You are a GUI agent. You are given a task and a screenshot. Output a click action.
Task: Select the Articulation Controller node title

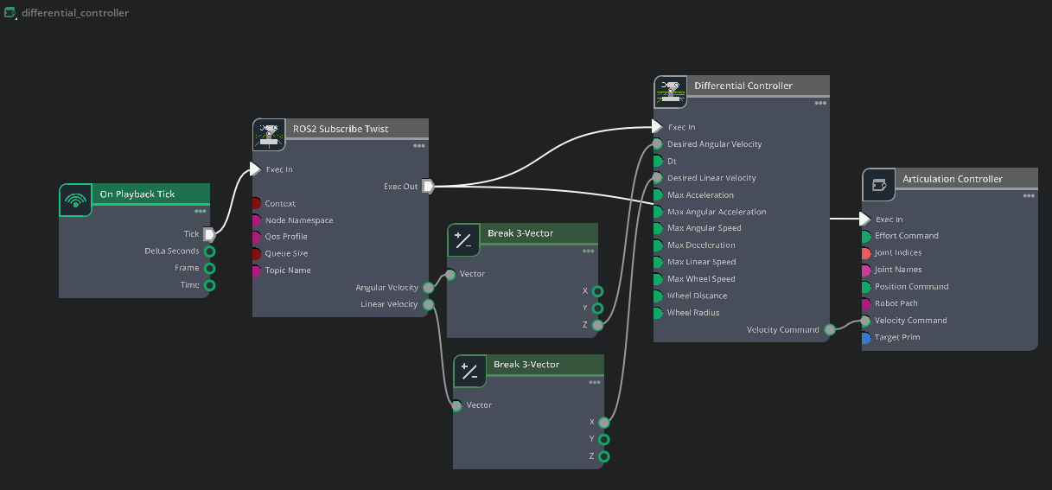953,179
